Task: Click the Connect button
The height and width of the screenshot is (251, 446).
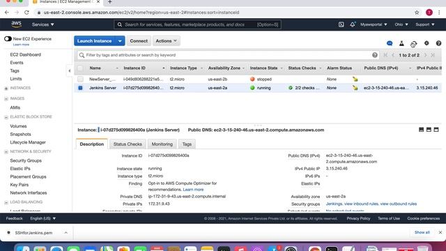Action: tap(139, 41)
